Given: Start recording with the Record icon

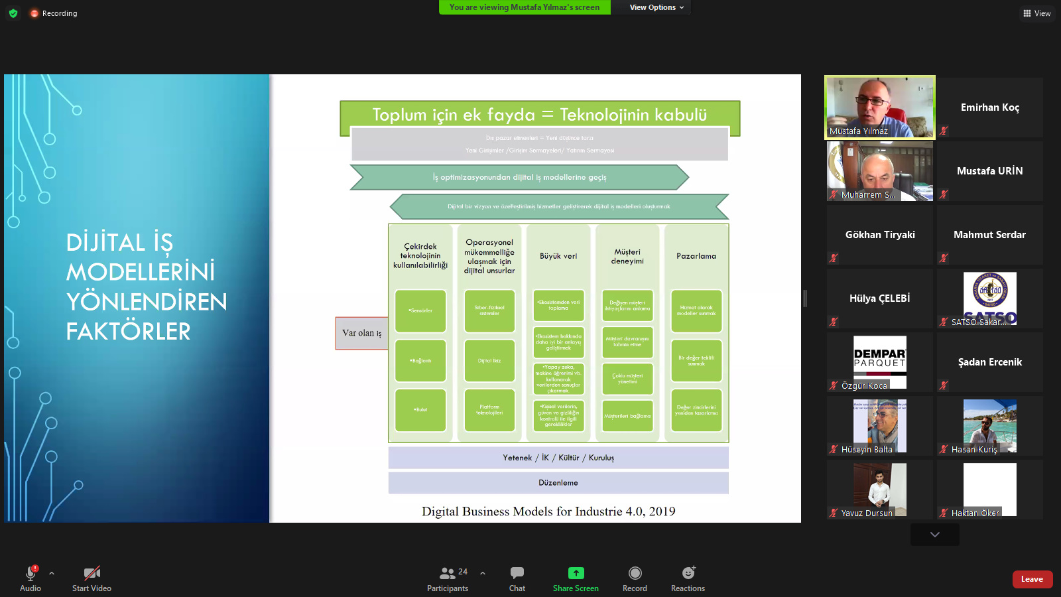Looking at the screenshot, I should pyautogui.click(x=635, y=573).
